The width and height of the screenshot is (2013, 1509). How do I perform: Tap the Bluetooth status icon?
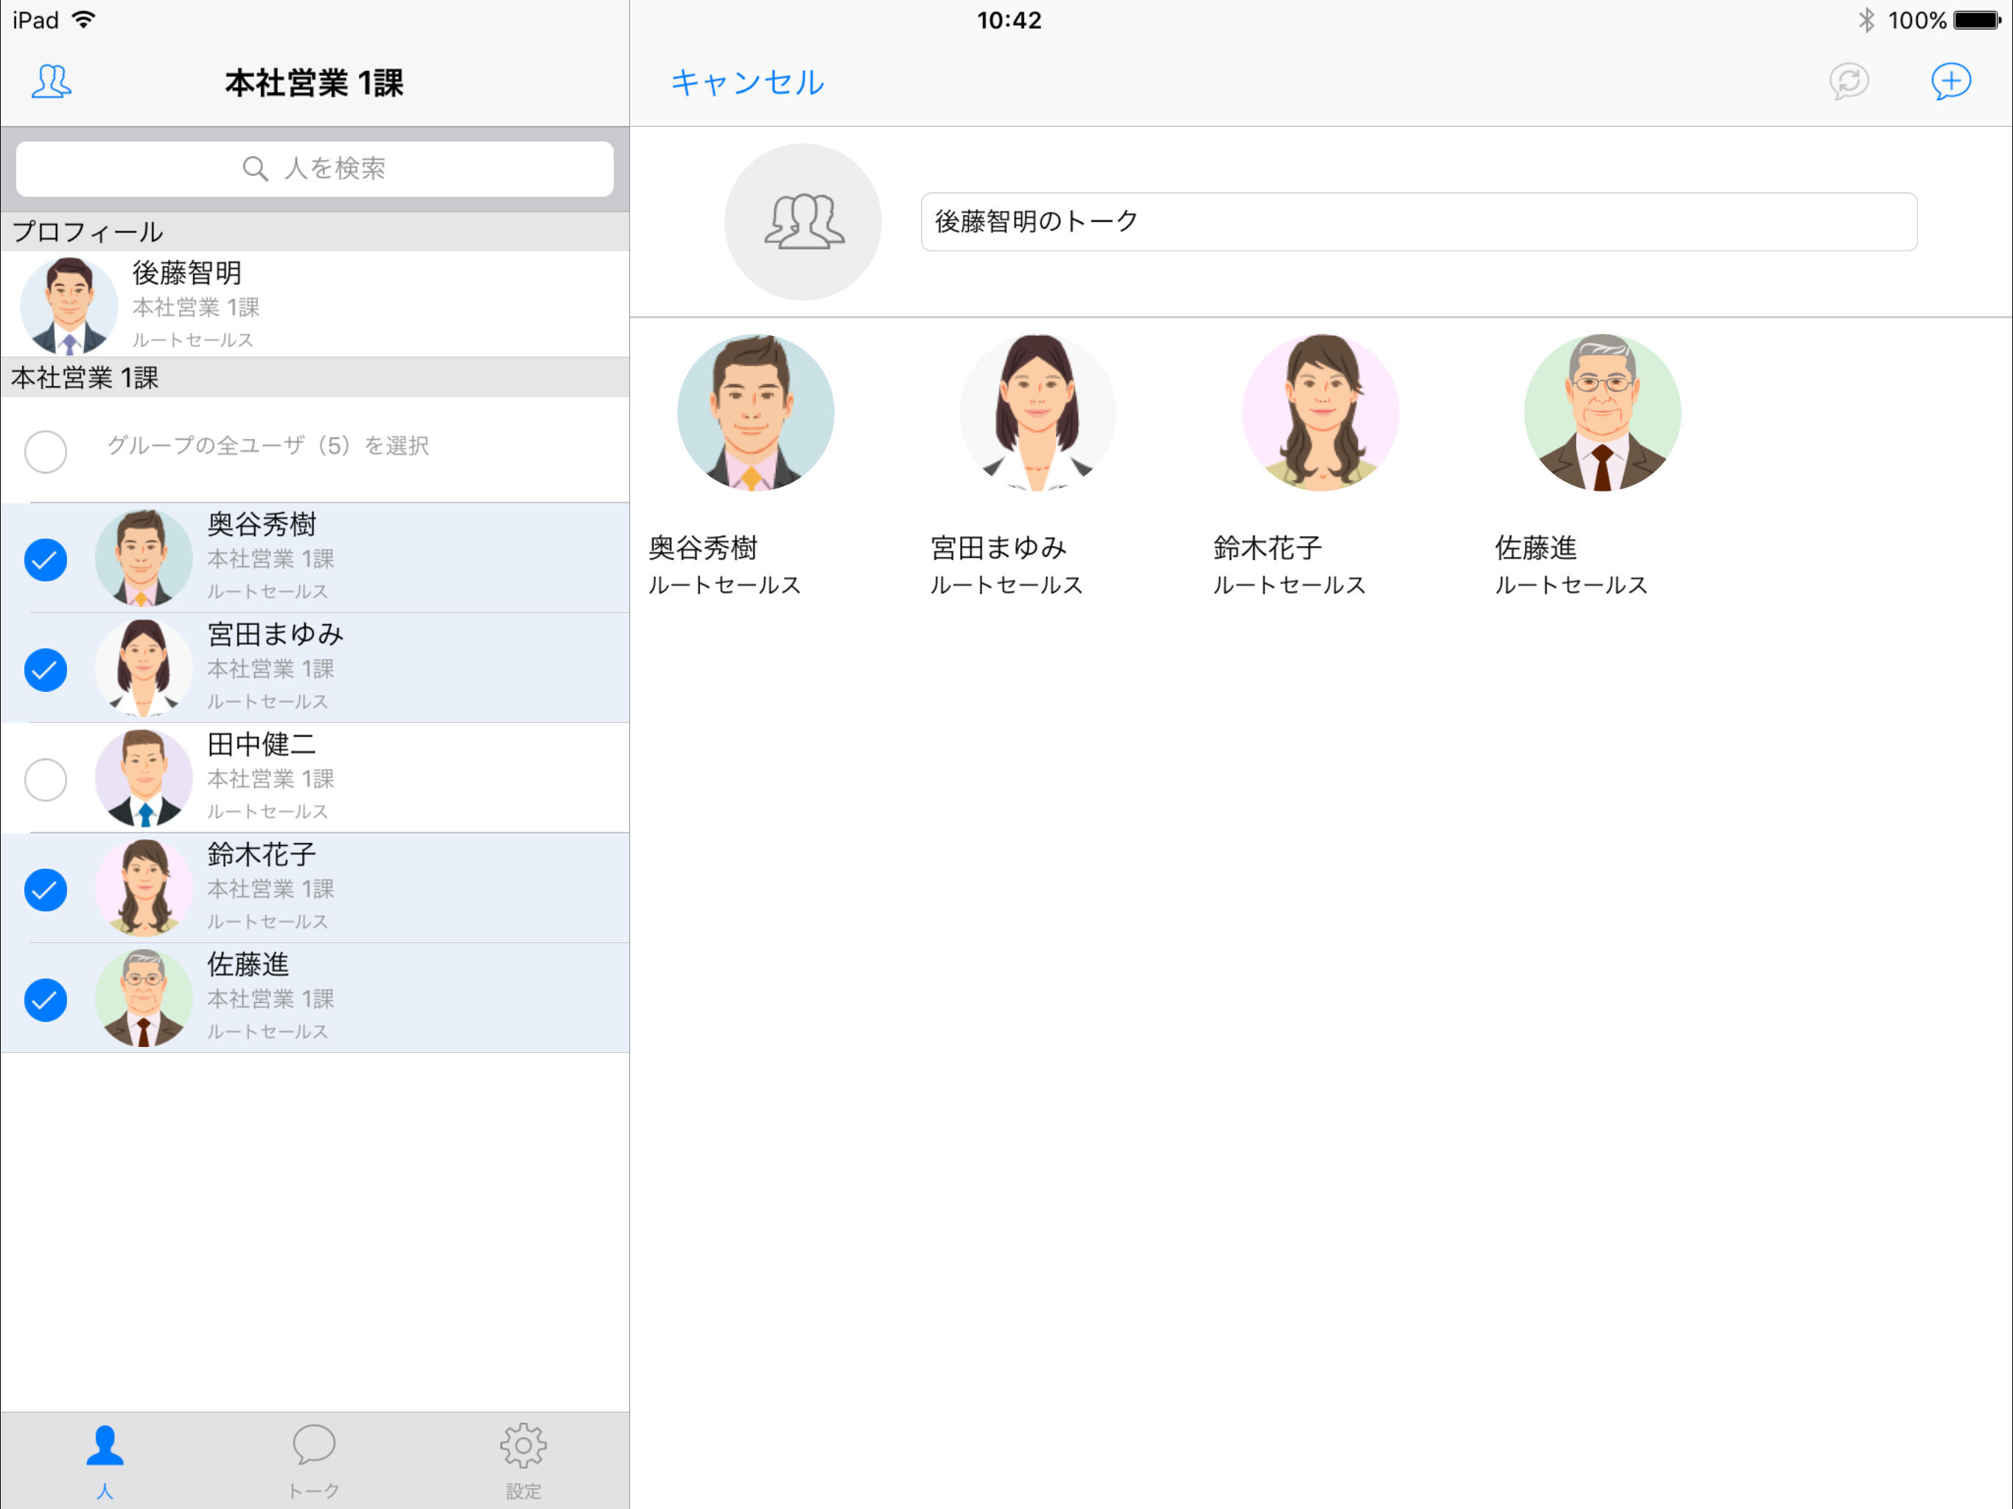[x=1866, y=20]
